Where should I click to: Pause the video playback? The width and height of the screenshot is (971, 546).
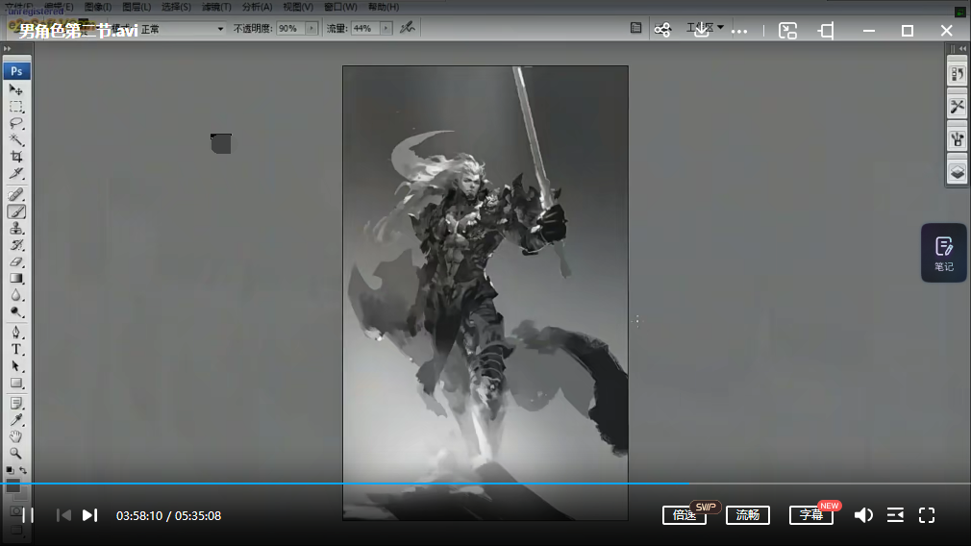tap(28, 515)
